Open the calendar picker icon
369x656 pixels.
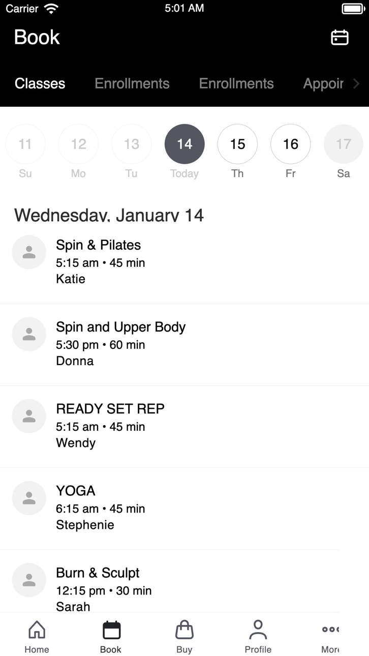pos(340,38)
